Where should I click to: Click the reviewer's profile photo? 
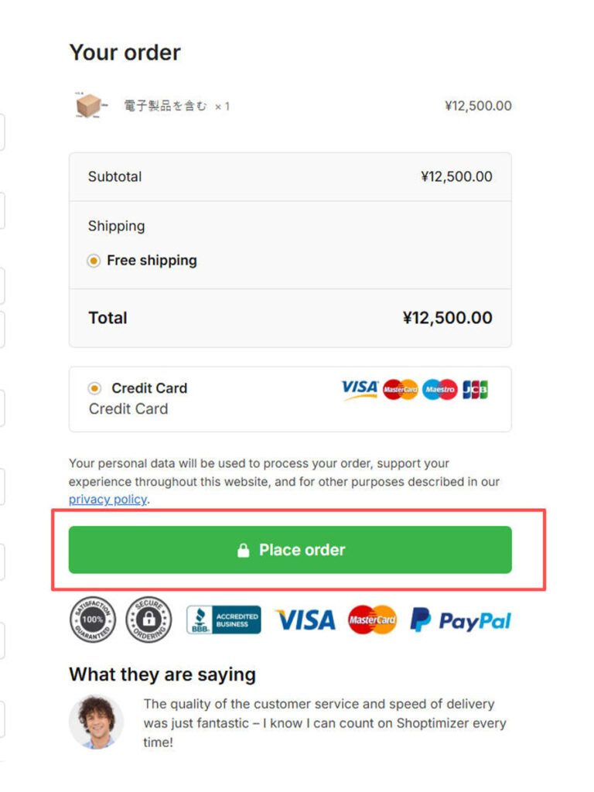coord(96,722)
